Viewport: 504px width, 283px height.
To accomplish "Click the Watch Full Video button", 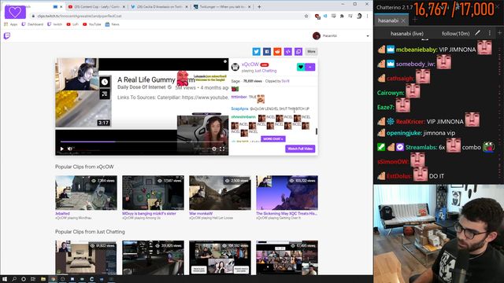I will click(x=300, y=149).
